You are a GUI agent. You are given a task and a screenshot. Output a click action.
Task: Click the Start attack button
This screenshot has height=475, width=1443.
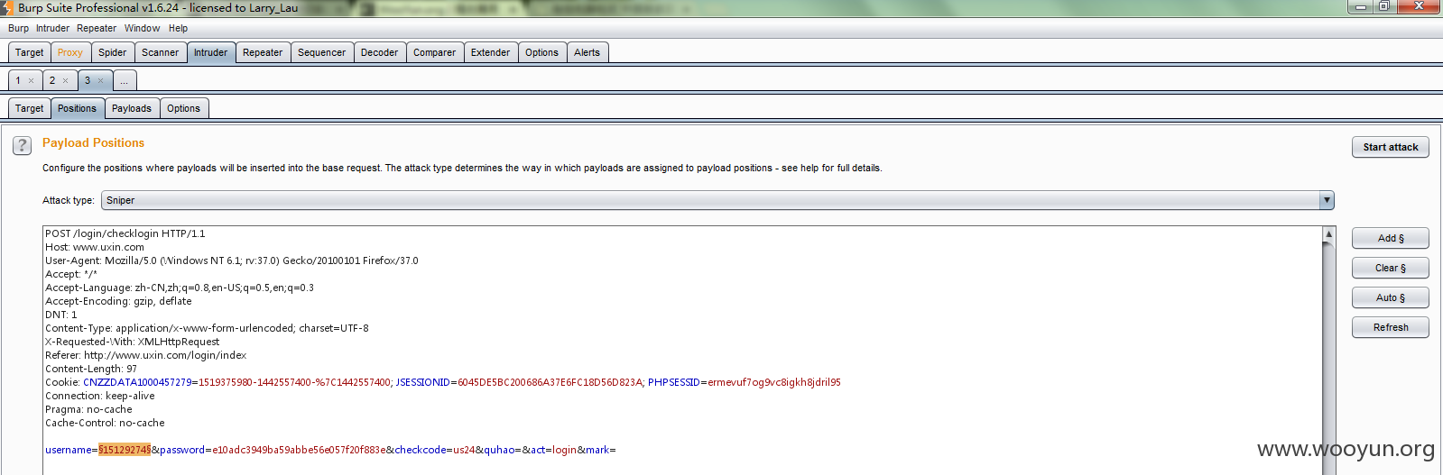pos(1391,147)
